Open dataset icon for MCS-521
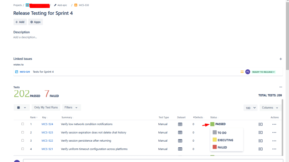This screenshot has height=162, width=289. tap(180, 149)
